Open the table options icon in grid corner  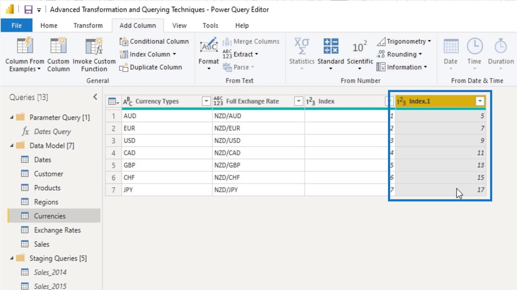point(113,101)
